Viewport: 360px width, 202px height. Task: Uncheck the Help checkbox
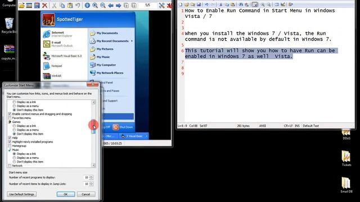click(10, 138)
